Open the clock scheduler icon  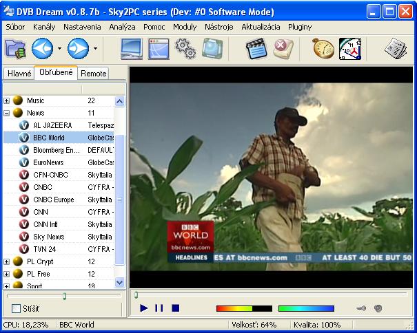350,49
